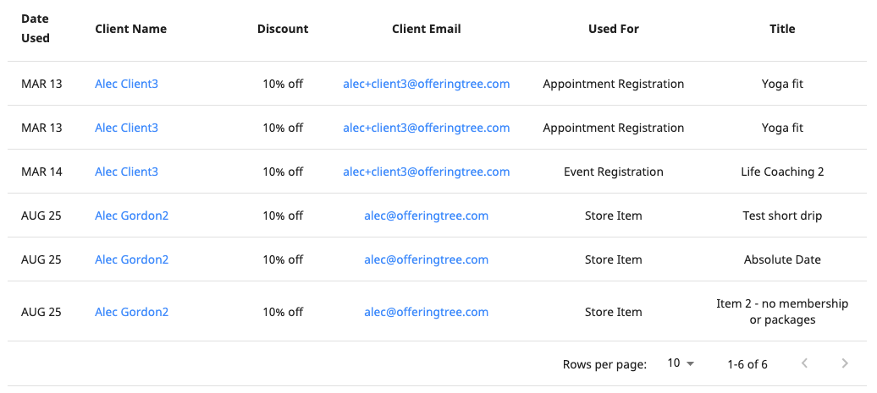877x393 pixels.
Task: Click the Discount column header
Action: 283,29
